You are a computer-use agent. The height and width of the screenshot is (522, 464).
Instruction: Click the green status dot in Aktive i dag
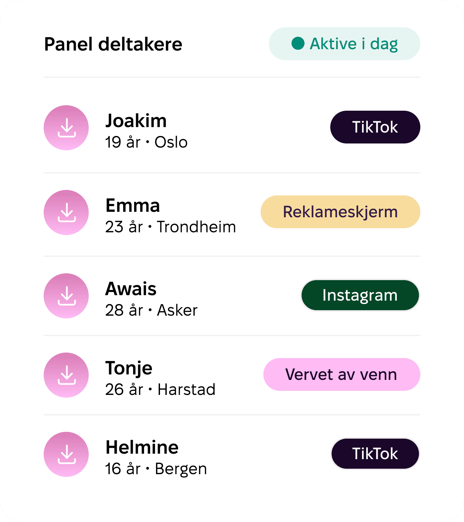(x=298, y=43)
